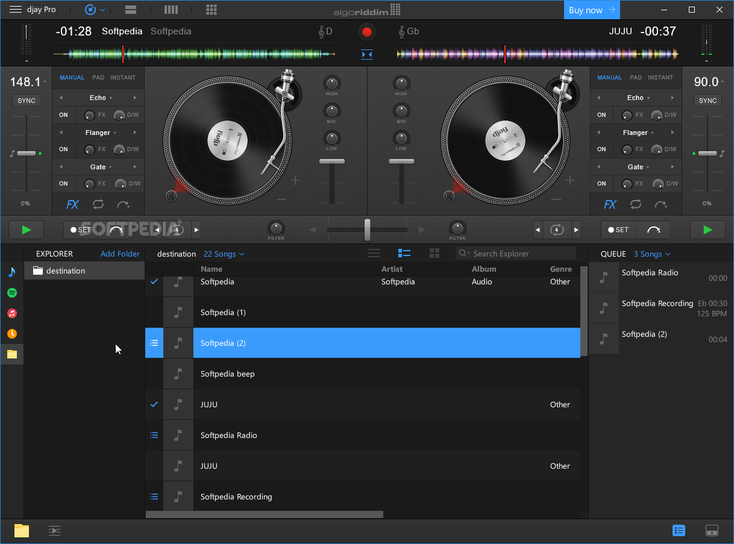Click the left deck tempo slider handle
The image size is (734, 544).
27,154
